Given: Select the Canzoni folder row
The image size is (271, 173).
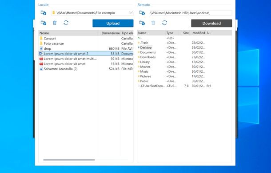Looking at the screenshot, I should (86, 38).
